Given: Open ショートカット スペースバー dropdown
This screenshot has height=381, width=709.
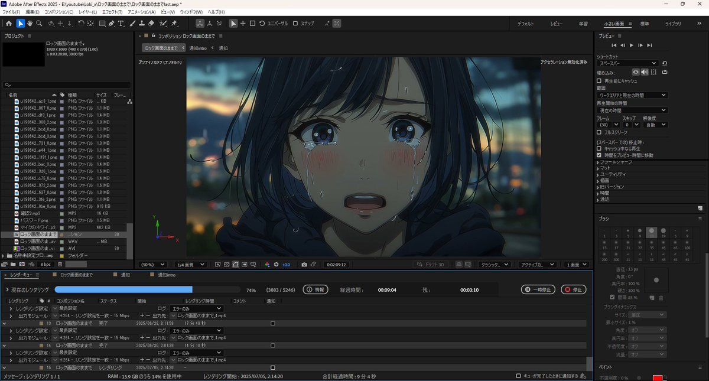Looking at the screenshot, I should [x=627, y=63].
